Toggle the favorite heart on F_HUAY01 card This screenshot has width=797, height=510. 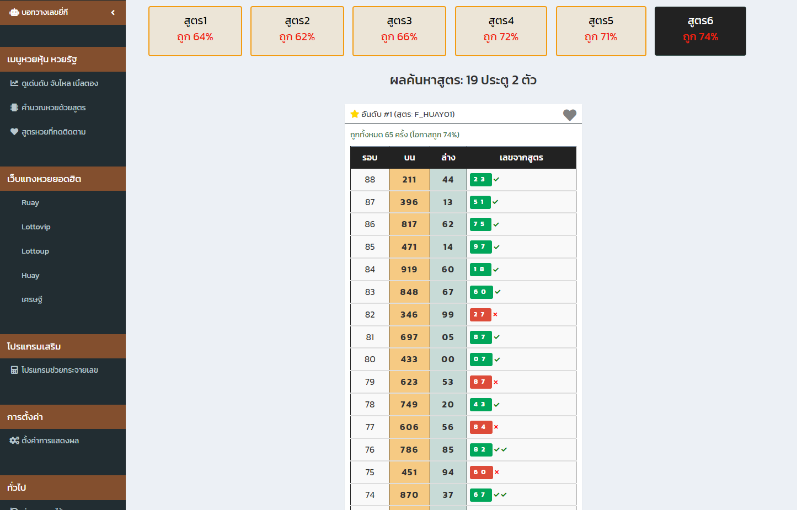(x=570, y=115)
